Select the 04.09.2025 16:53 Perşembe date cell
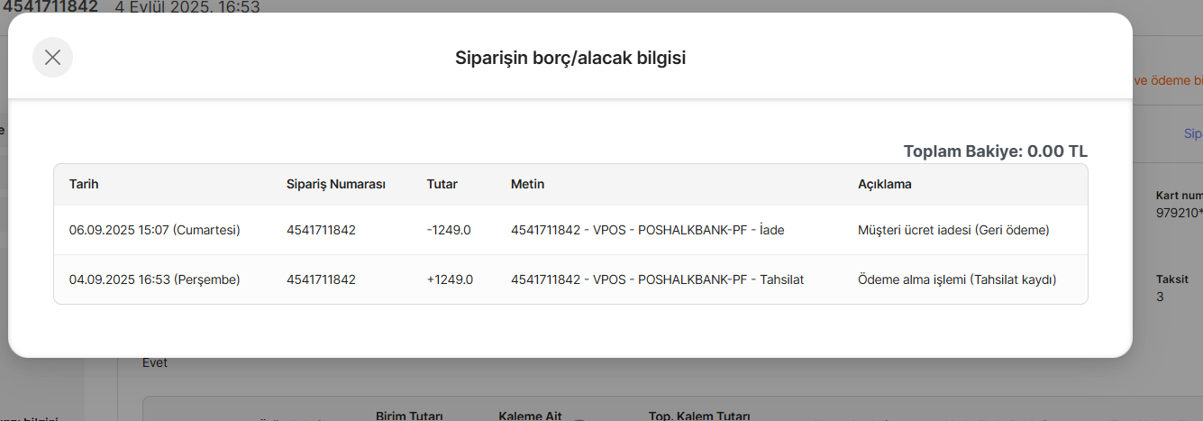1203x421 pixels. click(x=155, y=279)
